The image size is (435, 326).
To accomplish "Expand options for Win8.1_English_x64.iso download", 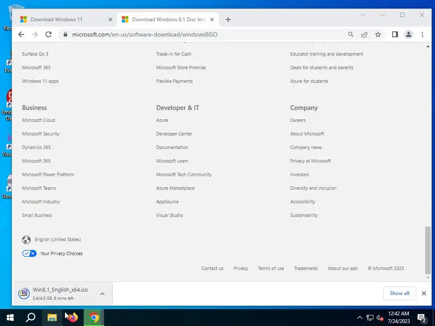I will click(102, 294).
